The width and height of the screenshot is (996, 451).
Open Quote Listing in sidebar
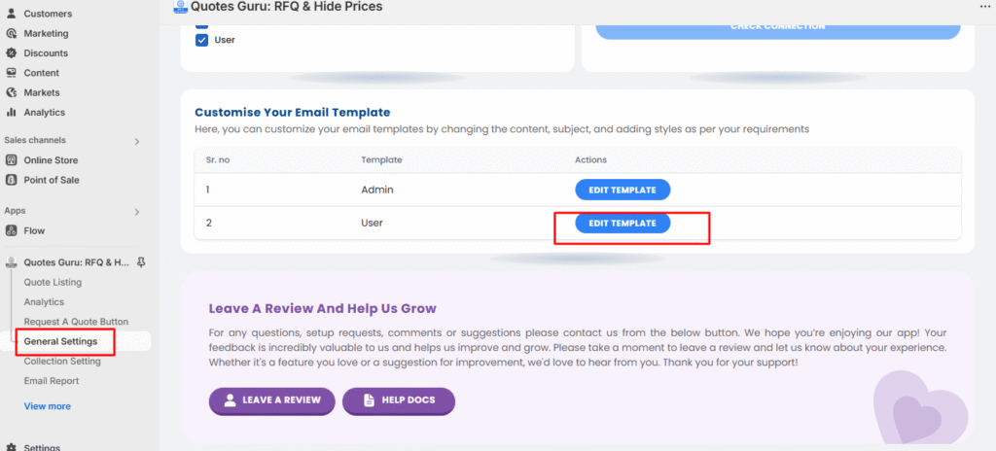[53, 282]
